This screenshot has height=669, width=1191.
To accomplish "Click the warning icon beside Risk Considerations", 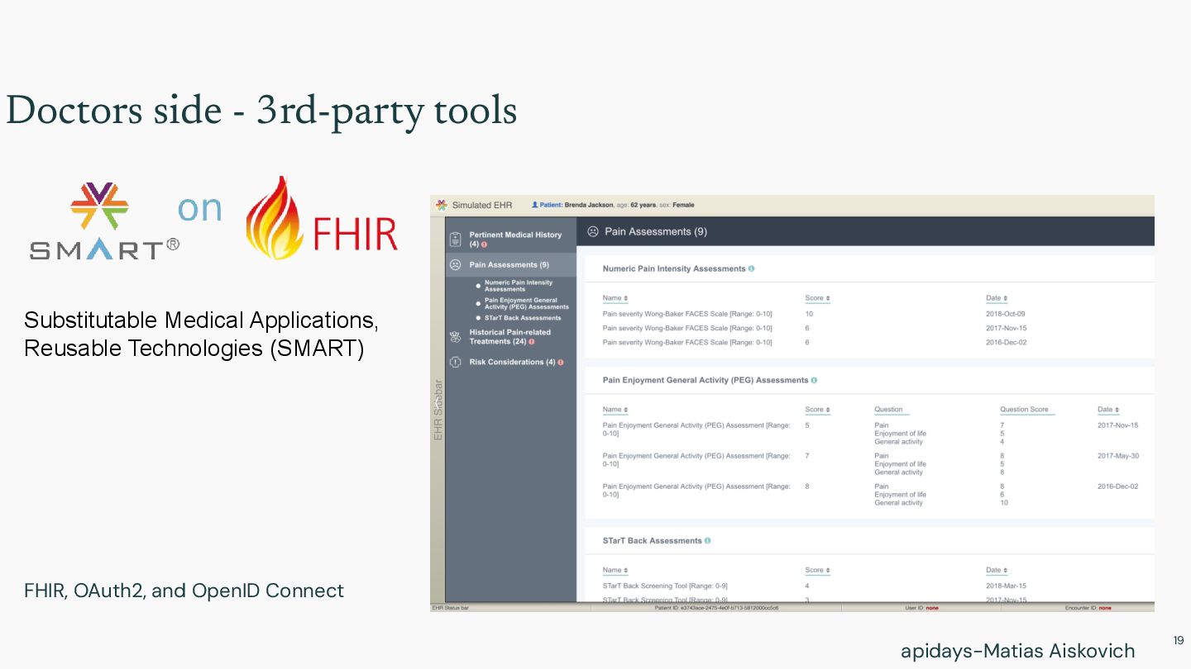I will 455,362.
